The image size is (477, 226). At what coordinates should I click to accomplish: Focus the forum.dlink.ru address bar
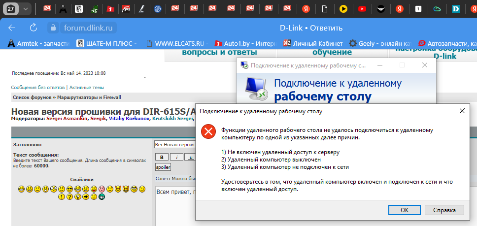(88, 28)
